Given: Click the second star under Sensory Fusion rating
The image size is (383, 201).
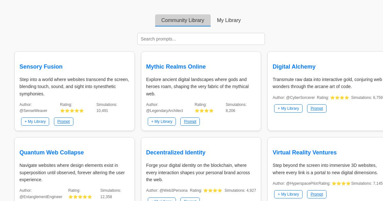Looking at the screenshot, I should point(67,111).
